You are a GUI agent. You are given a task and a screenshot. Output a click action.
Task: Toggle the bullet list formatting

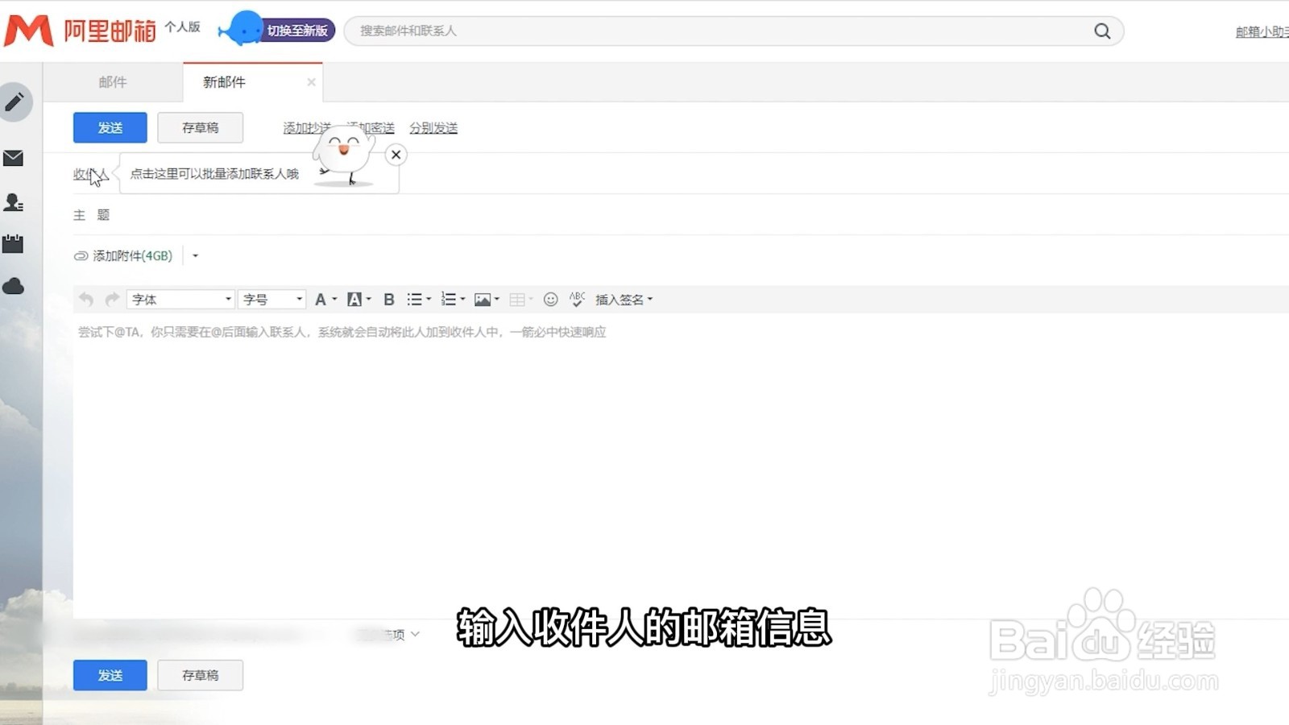tap(415, 299)
